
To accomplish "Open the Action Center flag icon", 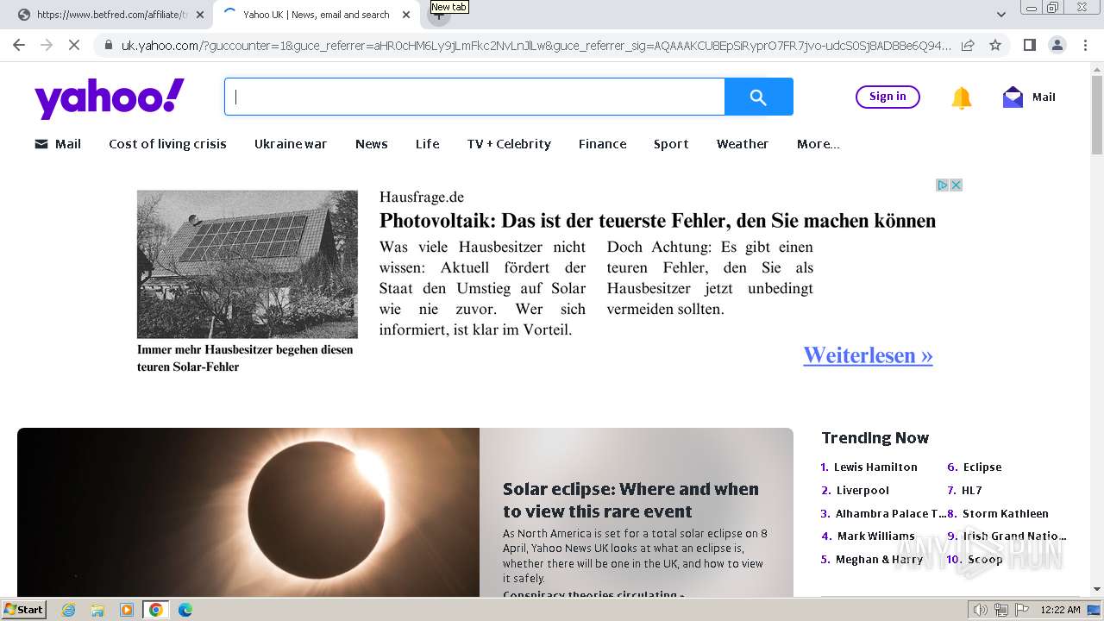I will (x=1021, y=610).
